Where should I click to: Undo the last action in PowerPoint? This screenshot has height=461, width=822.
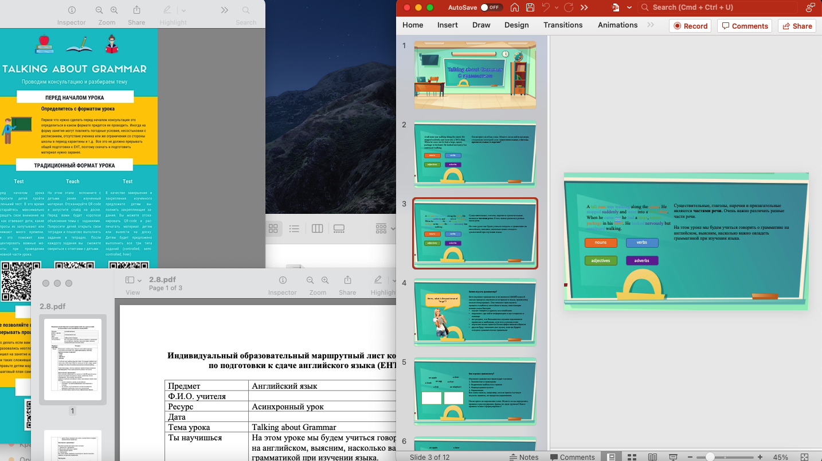545,7
